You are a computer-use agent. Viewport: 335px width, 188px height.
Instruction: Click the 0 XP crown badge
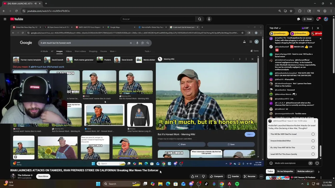(305, 28)
